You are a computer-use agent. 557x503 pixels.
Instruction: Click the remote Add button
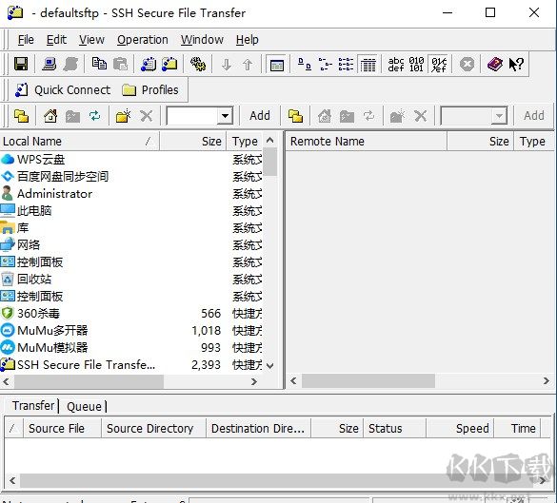[x=534, y=116]
